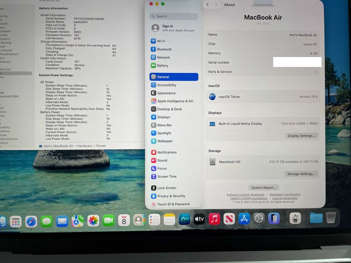Open Reminders from the Dock
This screenshot has height=263, width=351.
pyautogui.click(x=154, y=220)
